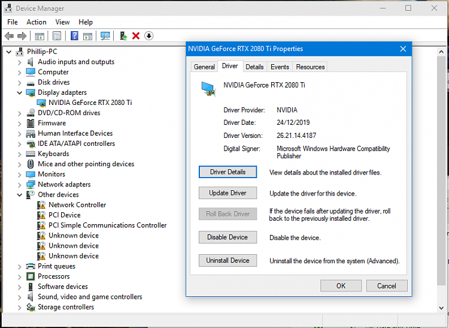The width and height of the screenshot is (449, 328).
Task: Switch to the Details tab
Action: coord(254,67)
